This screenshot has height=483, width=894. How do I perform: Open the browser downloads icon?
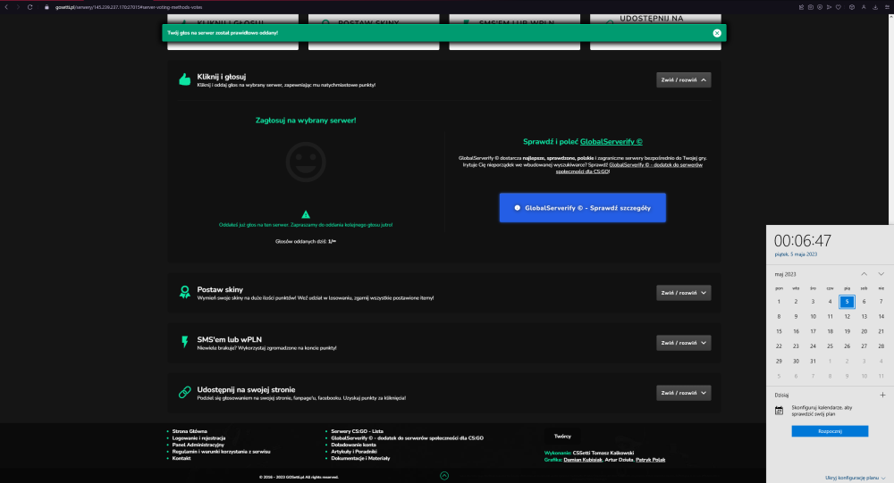875,7
